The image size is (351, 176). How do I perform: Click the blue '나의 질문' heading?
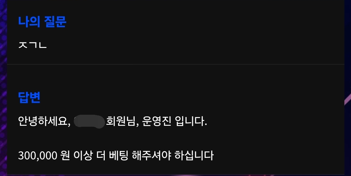pos(42,22)
